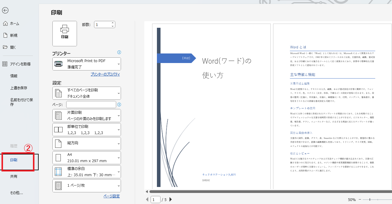The height and width of the screenshot is (204, 392).
Task: Expand the print all pages dropdown
Action: point(87,93)
